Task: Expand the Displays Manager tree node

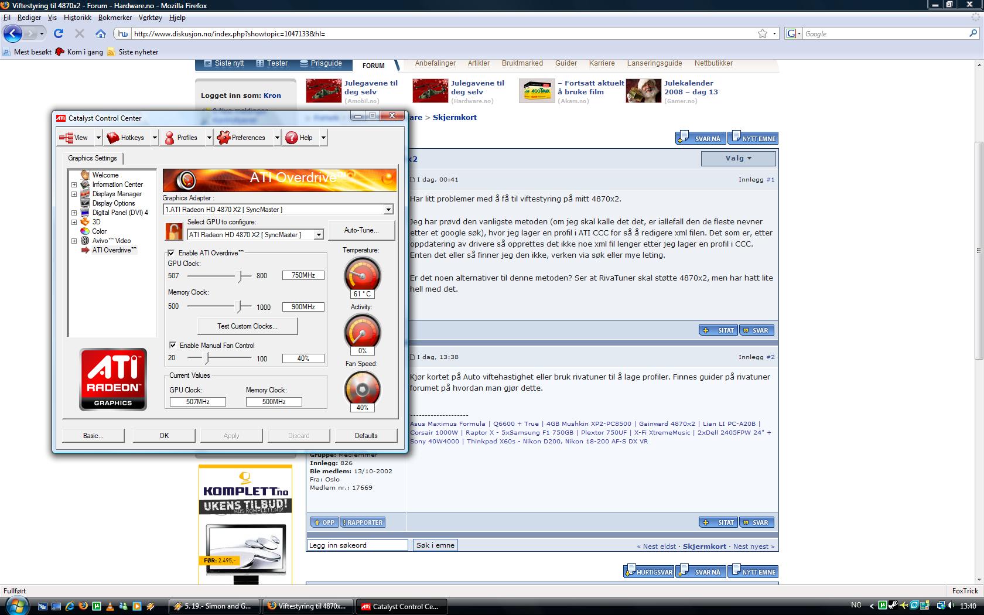Action: [74, 194]
